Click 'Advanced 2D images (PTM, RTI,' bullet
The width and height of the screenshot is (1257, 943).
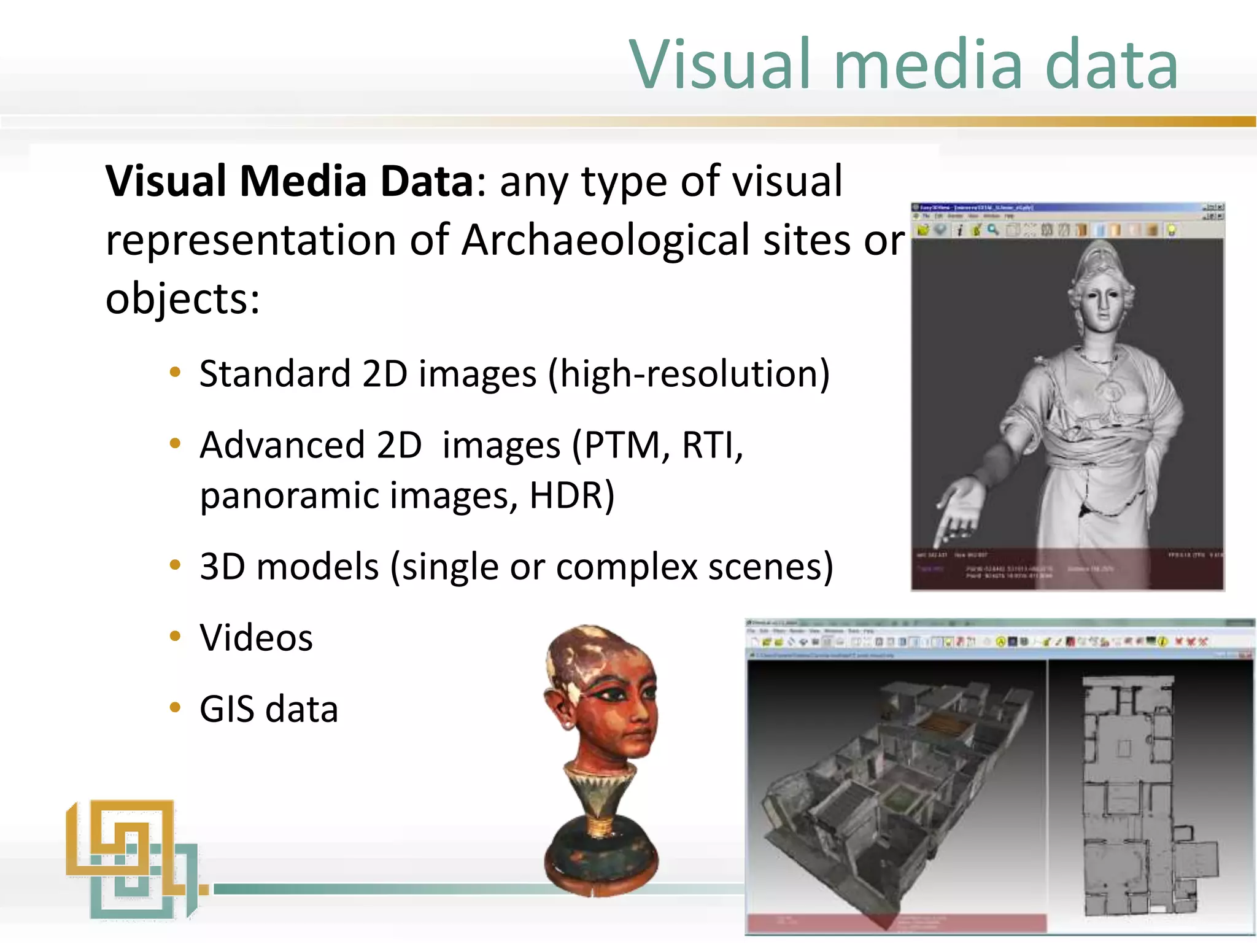[x=471, y=445]
